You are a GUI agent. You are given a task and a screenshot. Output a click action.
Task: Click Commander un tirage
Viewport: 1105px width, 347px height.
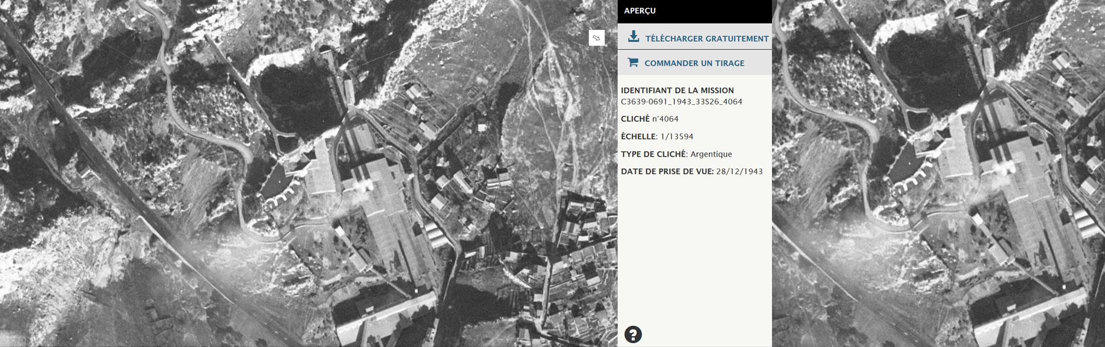pos(695,63)
